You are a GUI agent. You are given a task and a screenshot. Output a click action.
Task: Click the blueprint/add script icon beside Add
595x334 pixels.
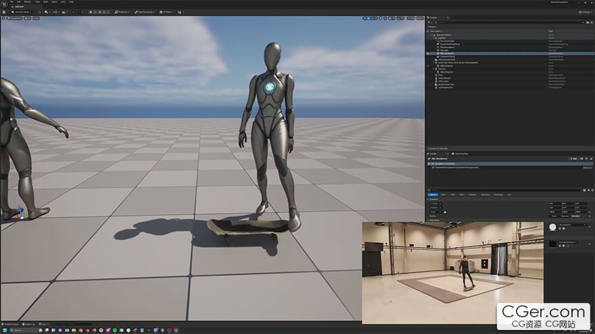tap(581, 159)
